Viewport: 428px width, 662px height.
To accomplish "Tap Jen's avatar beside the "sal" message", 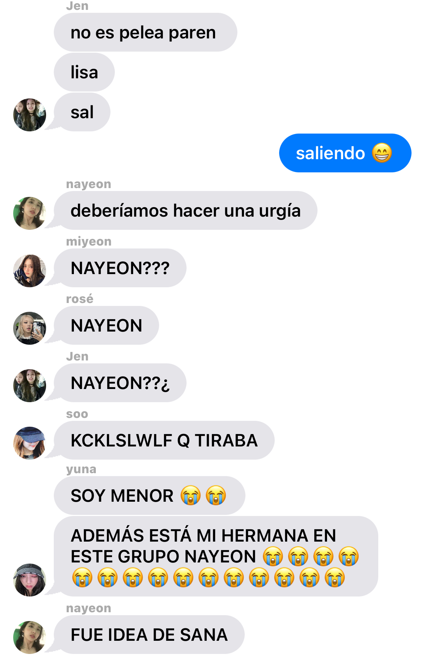I will click(30, 115).
